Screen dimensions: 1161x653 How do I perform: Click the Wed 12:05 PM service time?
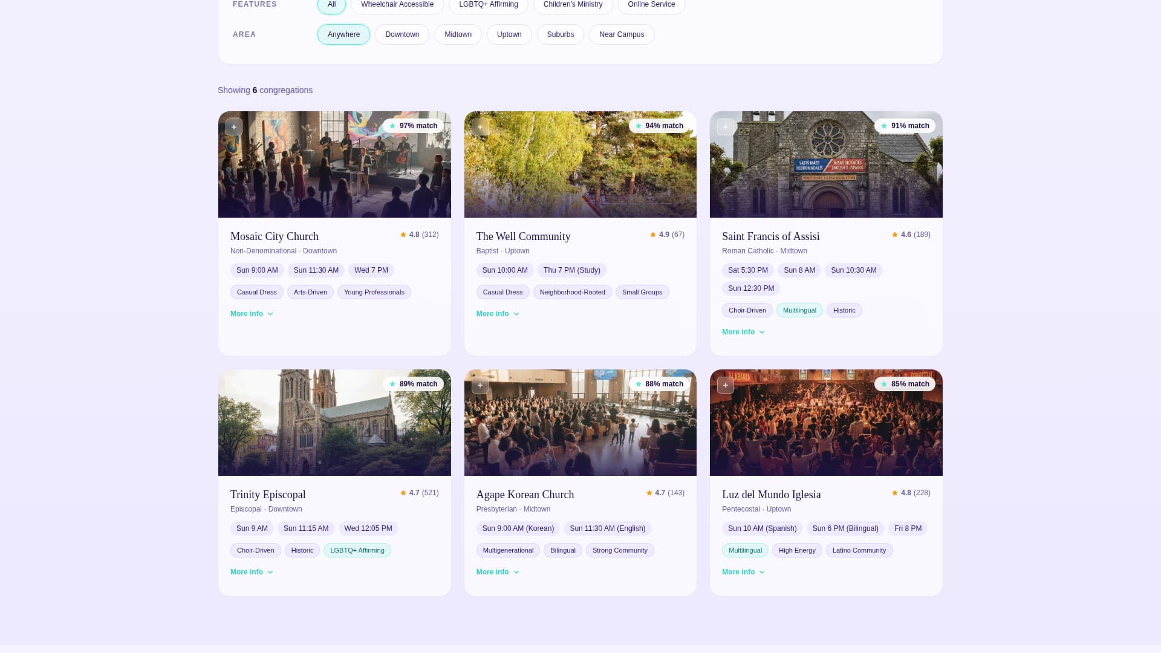point(368,528)
